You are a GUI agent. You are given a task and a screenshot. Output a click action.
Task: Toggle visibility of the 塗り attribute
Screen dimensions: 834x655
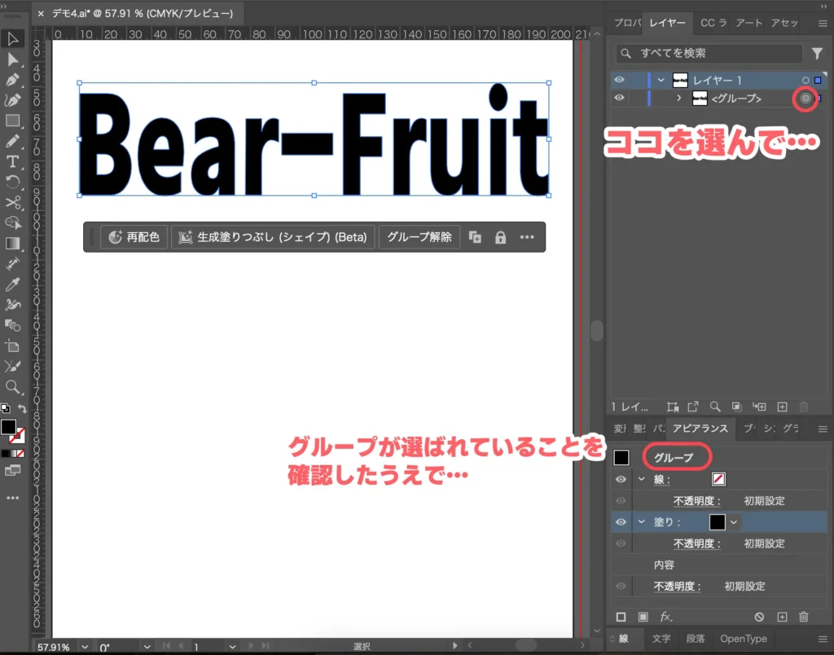[621, 521]
